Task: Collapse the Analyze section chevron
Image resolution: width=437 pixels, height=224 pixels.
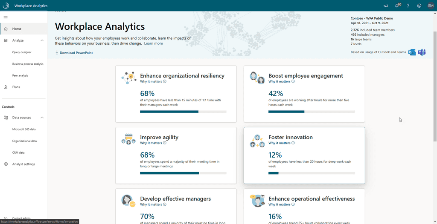Action: (x=42, y=40)
